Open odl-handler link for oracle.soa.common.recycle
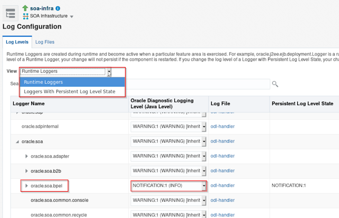Screen dimensions: 339x218 (x=222, y=215)
